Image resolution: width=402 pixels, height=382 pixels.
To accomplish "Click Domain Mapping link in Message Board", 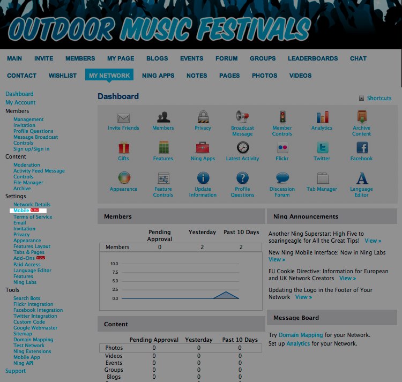I will coord(301,335).
